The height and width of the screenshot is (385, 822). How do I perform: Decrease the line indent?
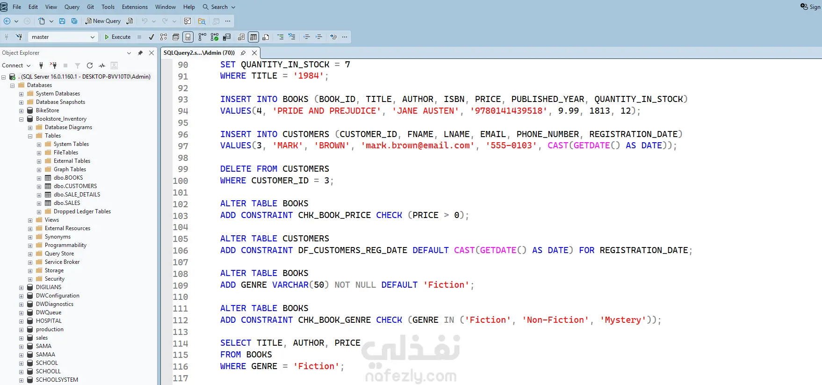(x=307, y=37)
